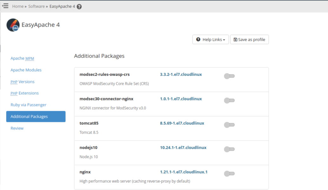Image resolution: width=328 pixels, height=190 pixels.
Task: Click the OWASP ModSecurity Core Rule Set description
Action: coord(114,84)
